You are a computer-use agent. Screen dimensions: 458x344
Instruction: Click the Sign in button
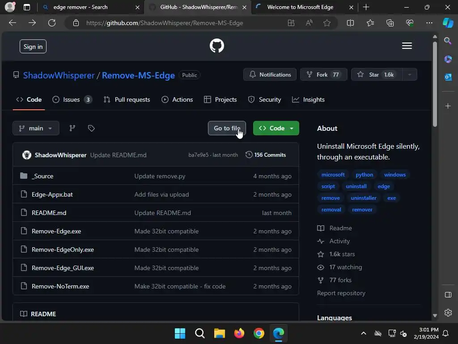33,47
